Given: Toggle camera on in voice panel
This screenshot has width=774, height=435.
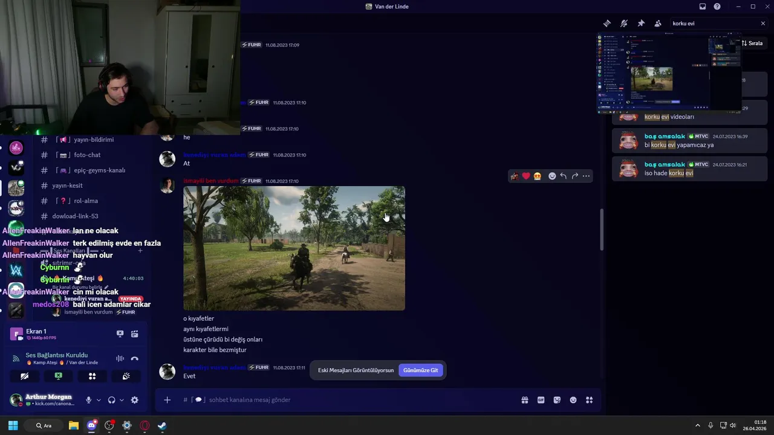Looking at the screenshot, I should 24,376.
